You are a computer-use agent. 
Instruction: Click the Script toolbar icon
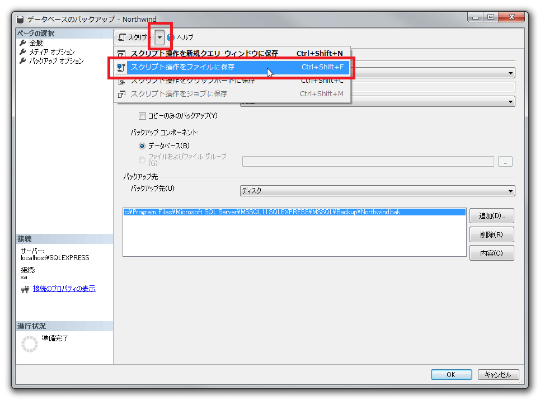[122, 37]
